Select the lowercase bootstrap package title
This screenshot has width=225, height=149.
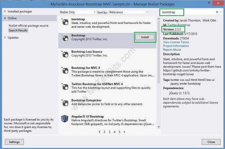pyautogui.click(x=78, y=19)
